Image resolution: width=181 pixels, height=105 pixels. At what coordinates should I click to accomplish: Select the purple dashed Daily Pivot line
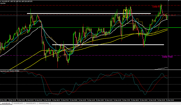click(x=90, y=56)
